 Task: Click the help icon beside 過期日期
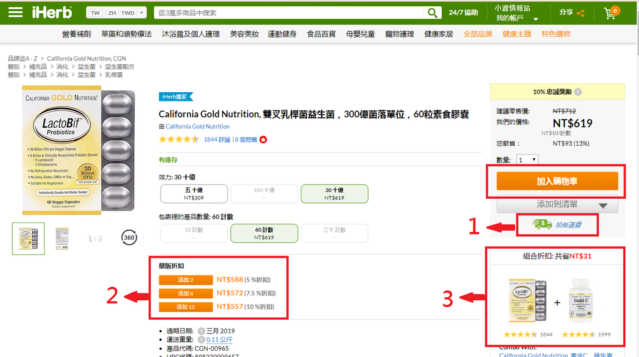point(202,331)
